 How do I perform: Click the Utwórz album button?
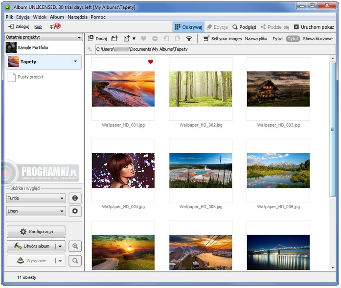pos(31,246)
